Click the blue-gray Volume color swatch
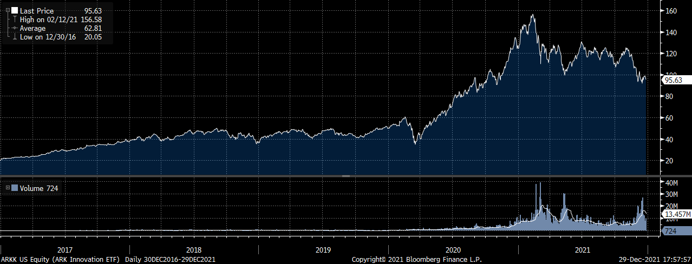 [x=15, y=188]
